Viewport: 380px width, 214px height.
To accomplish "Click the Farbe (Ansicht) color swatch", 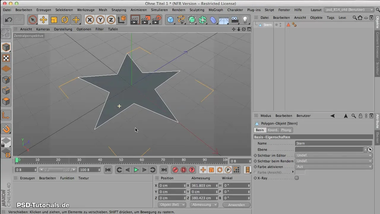I will pyautogui.click(x=300, y=172).
